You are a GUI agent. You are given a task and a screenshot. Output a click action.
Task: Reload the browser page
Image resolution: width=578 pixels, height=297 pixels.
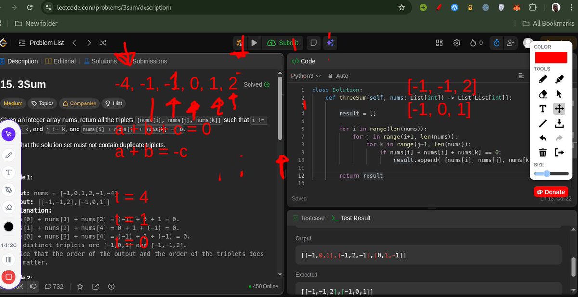(30, 8)
